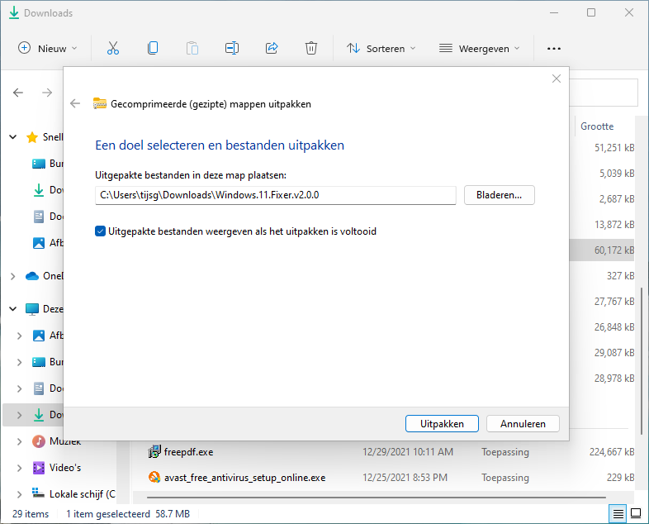
Task: Expand Lokale schijf in navigation tree
Action: tap(20, 493)
